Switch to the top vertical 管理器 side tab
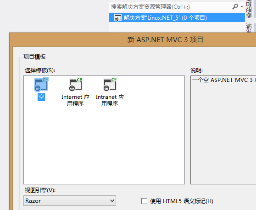The image size is (256, 210). click(249, 9)
